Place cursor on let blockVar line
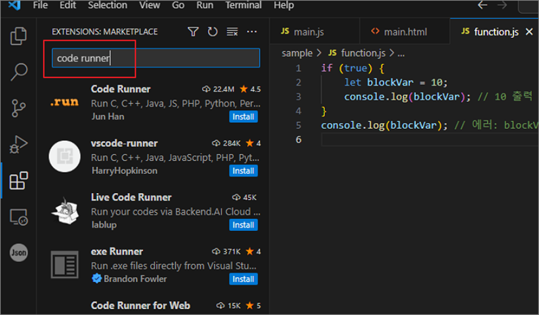This screenshot has height=315, width=539. [396, 82]
